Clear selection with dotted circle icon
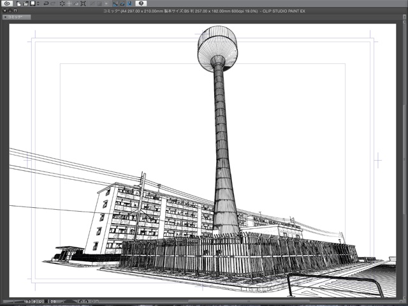This screenshot has height=306, width=408. (62, 4)
